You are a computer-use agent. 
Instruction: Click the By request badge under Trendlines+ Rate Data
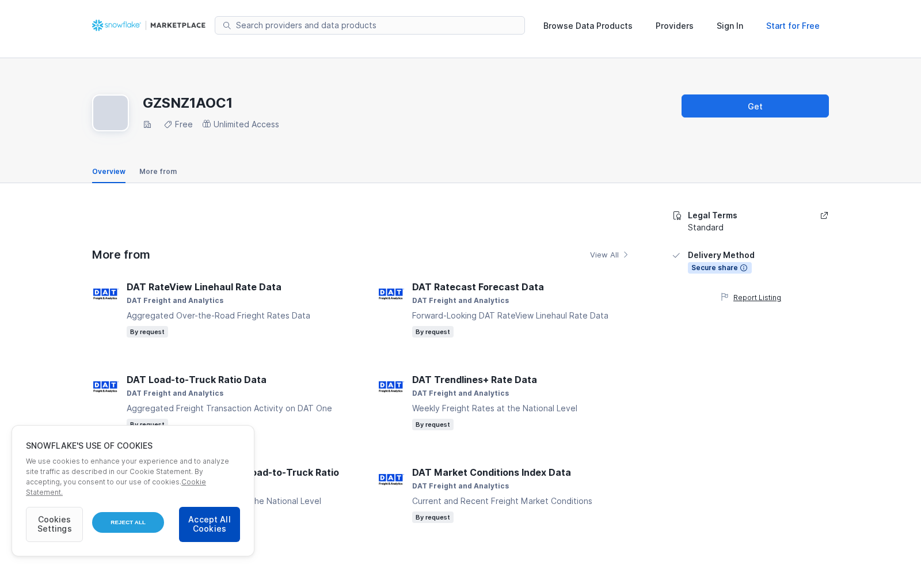(433, 425)
